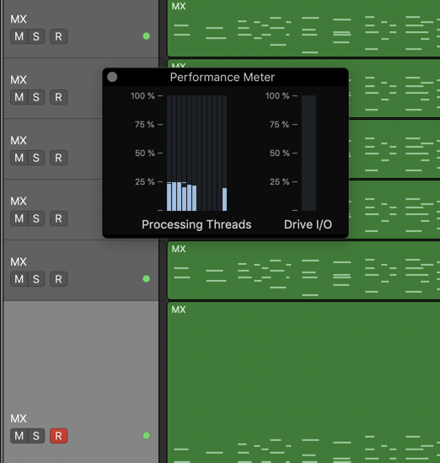Mute the second MX track from top
This screenshot has height=463, width=440.
(19, 97)
